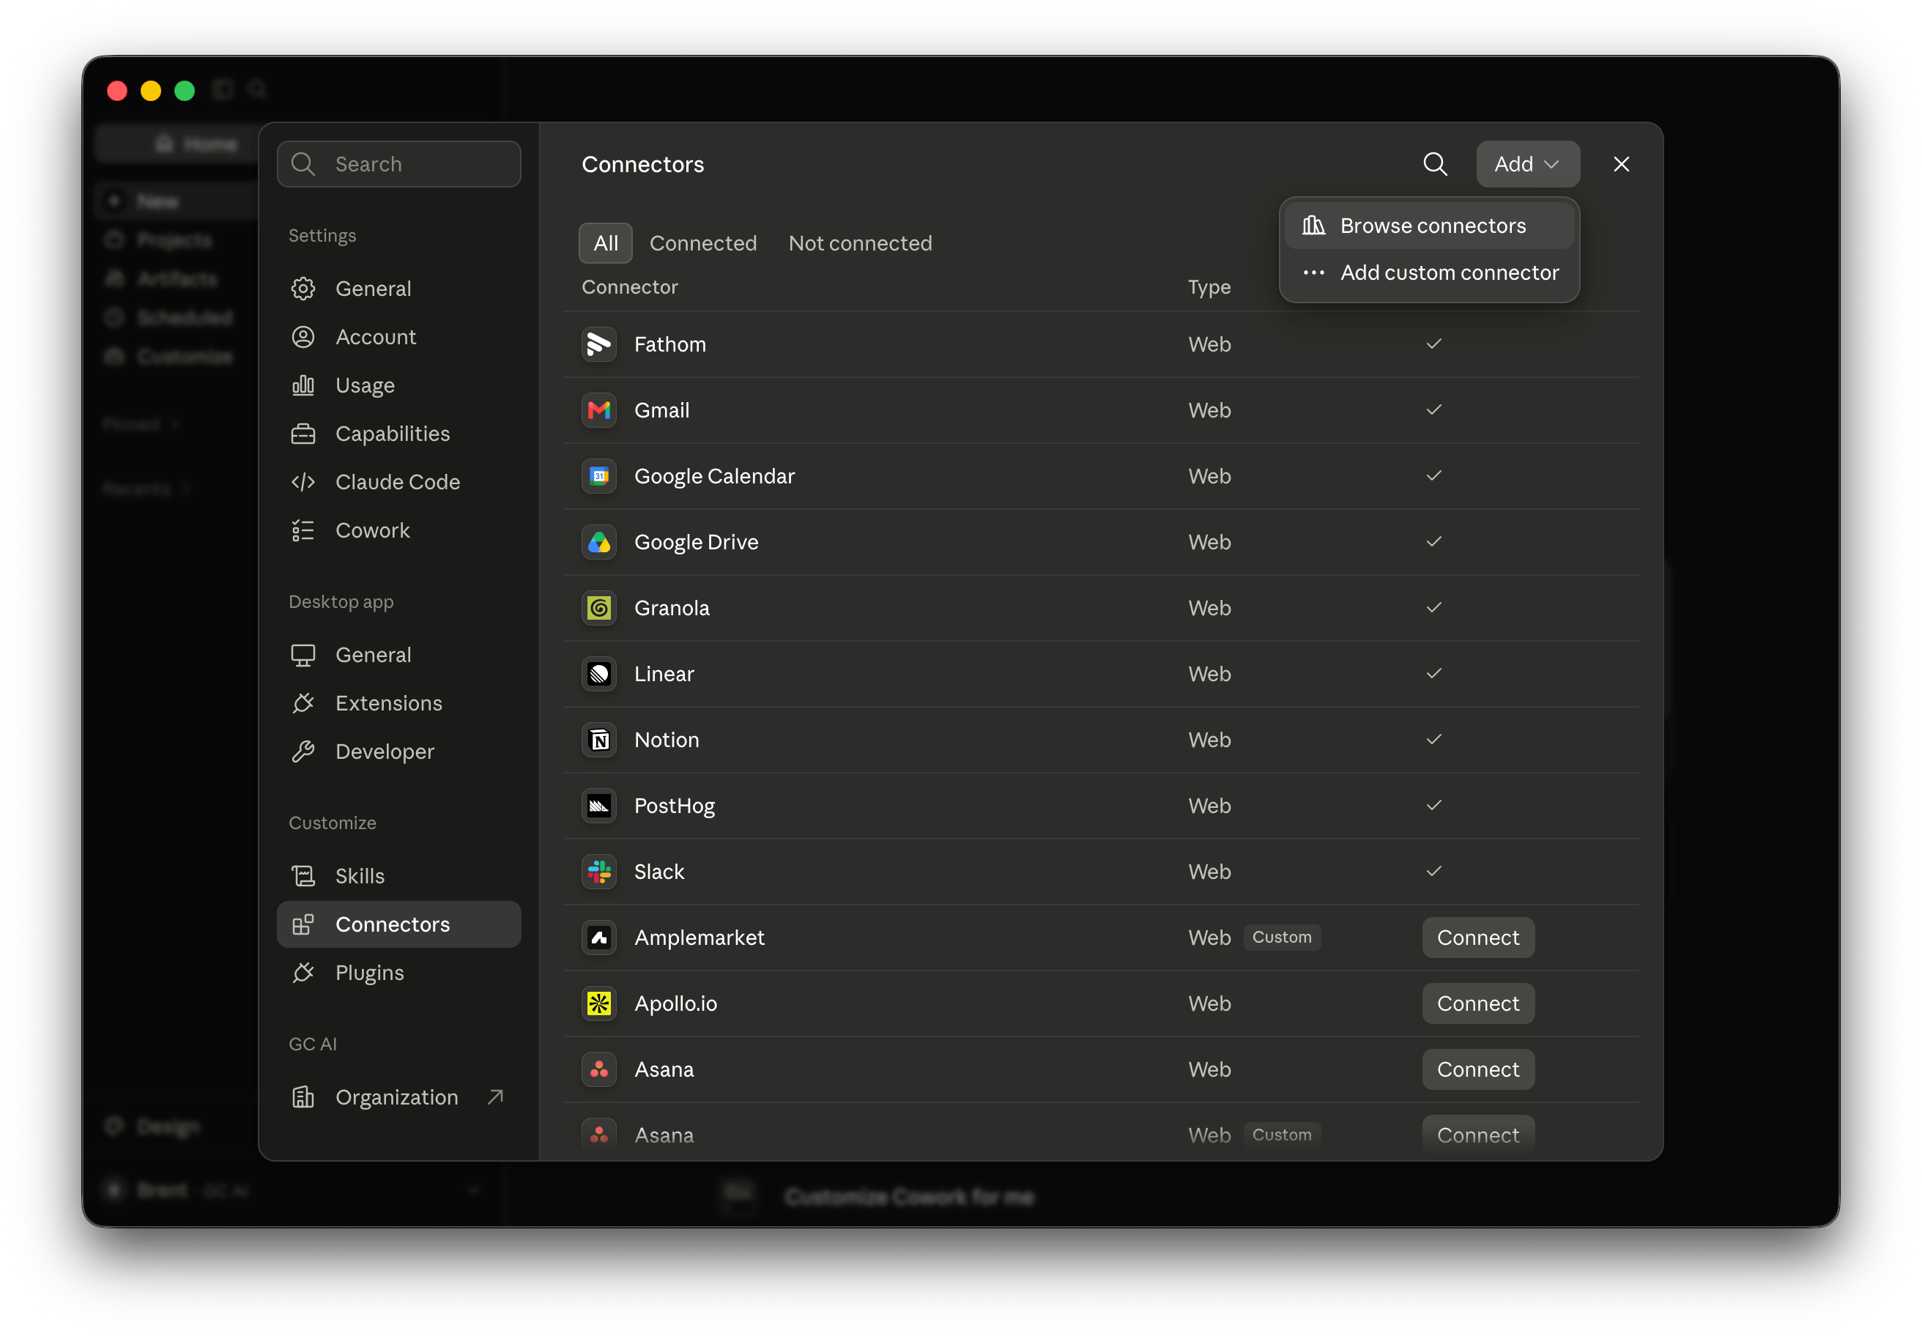Open General settings gear item
The image size is (1922, 1336).
(303, 289)
